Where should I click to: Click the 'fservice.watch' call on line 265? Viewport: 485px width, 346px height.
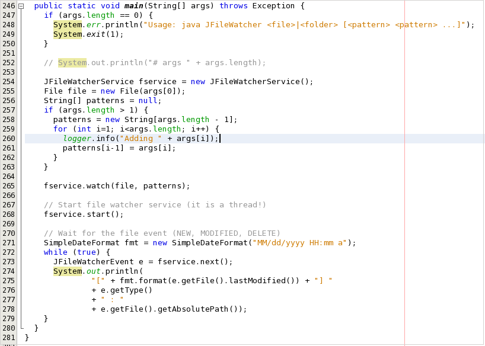tap(76, 186)
